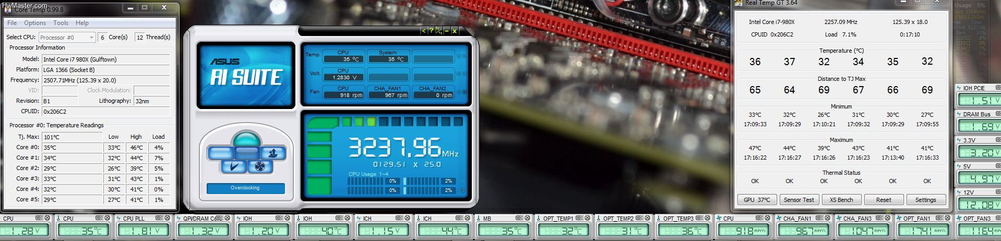Click the fan icon button in AI Suite
Viewport: 1001px width, 241px height.
(x=260, y=166)
